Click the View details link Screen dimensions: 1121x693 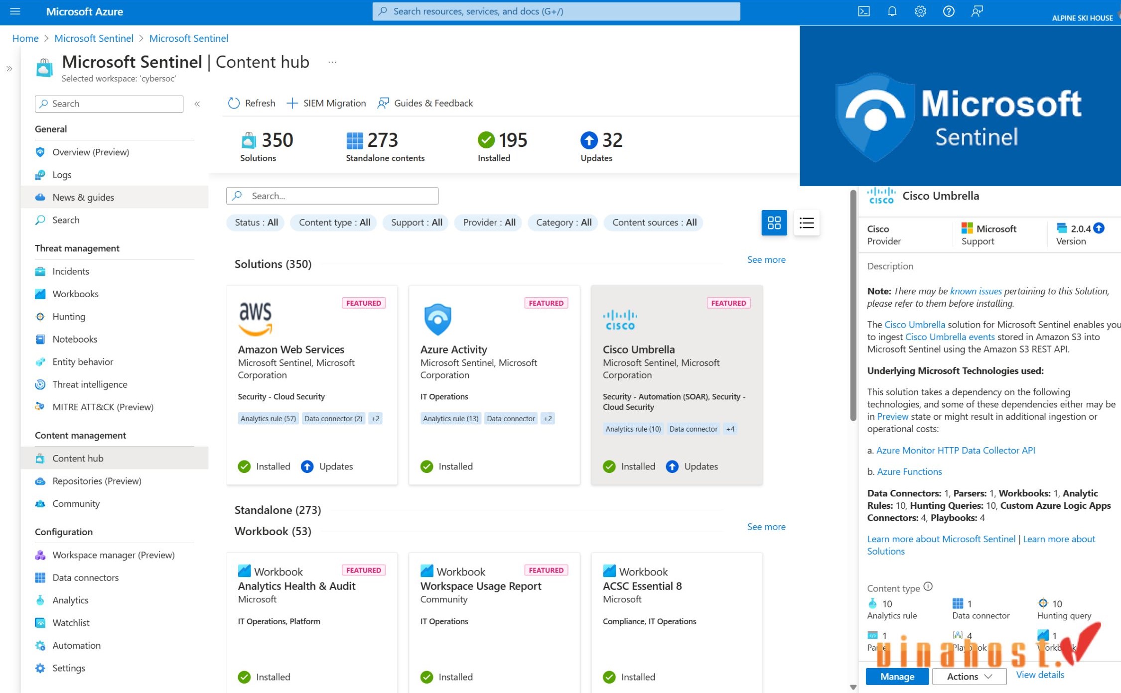[x=1040, y=675]
